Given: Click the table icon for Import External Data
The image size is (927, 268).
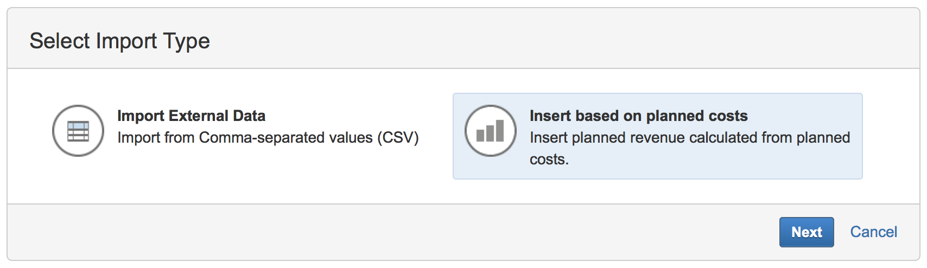Looking at the screenshot, I should [78, 131].
